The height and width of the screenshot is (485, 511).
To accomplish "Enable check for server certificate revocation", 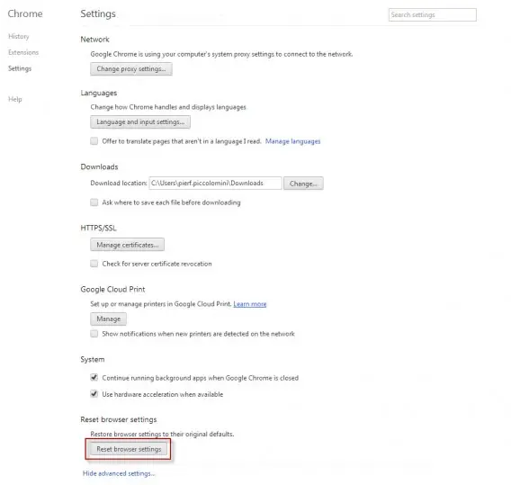I will tap(94, 264).
